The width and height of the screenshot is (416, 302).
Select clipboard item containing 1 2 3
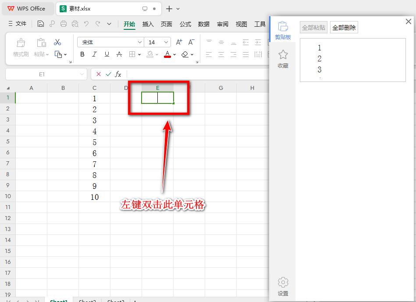pos(352,60)
